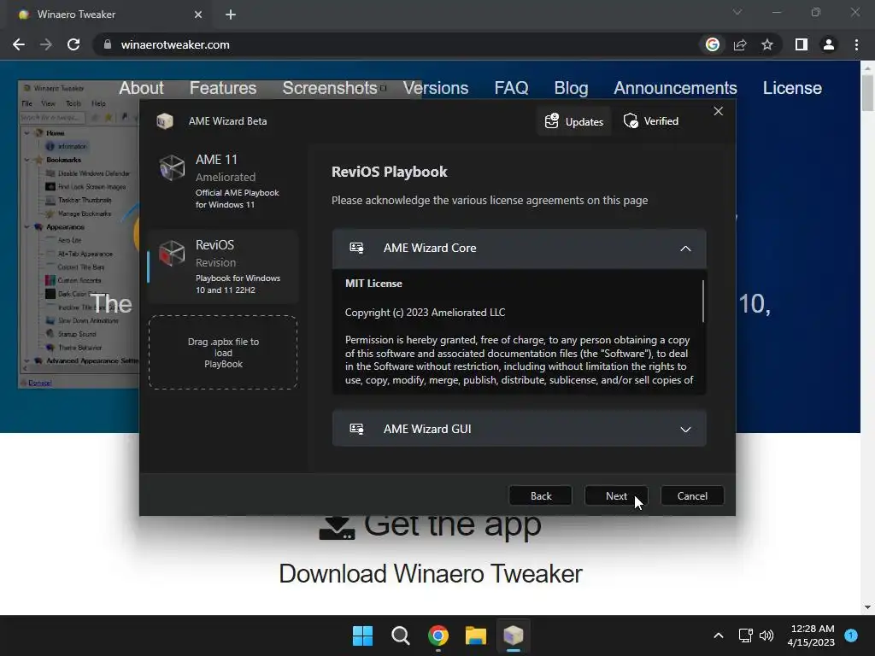The width and height of the screenshot is (875, 656).
Task: Reload the Winaero Tweaker page
Action: pyautogui.click(x=73, y=44)
